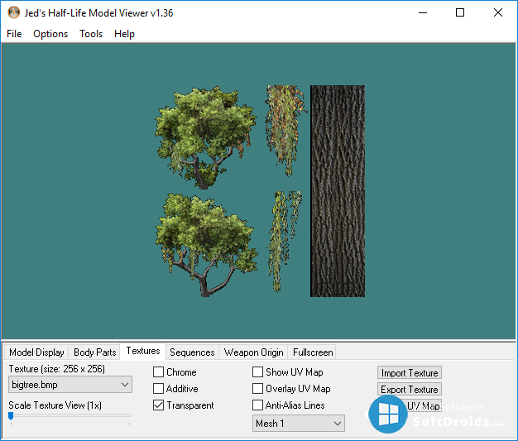Minimize the Model Viewer window
The height and width of the screenshot is (441, 518).
click(423, 13)
